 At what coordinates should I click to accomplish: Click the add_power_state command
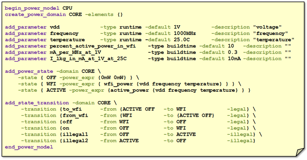click(29, 71)
